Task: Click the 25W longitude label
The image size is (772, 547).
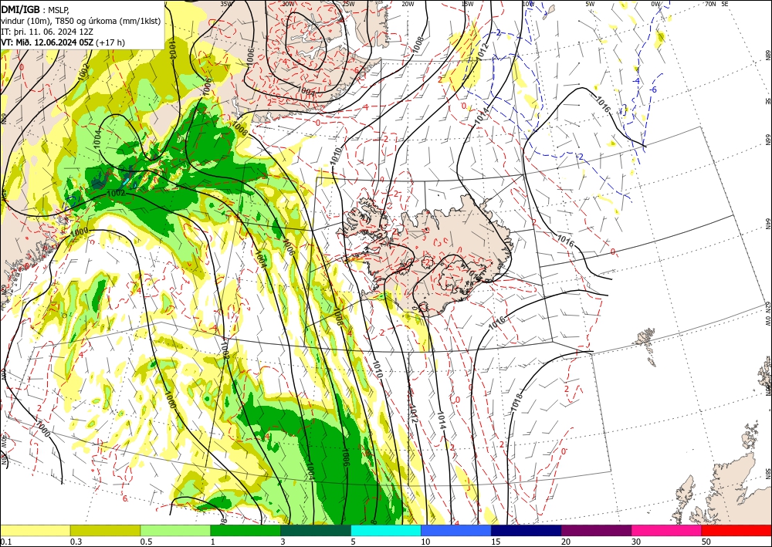Action: (348, 4)
